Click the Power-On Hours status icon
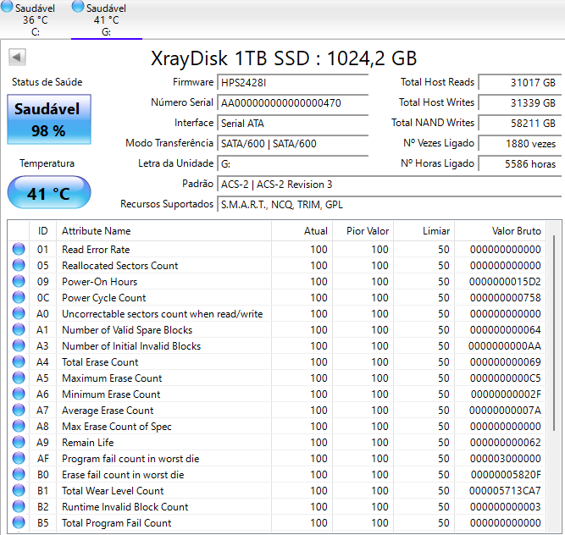The width and height of the screenshot is (565, 535). click(x=19, y=282)
